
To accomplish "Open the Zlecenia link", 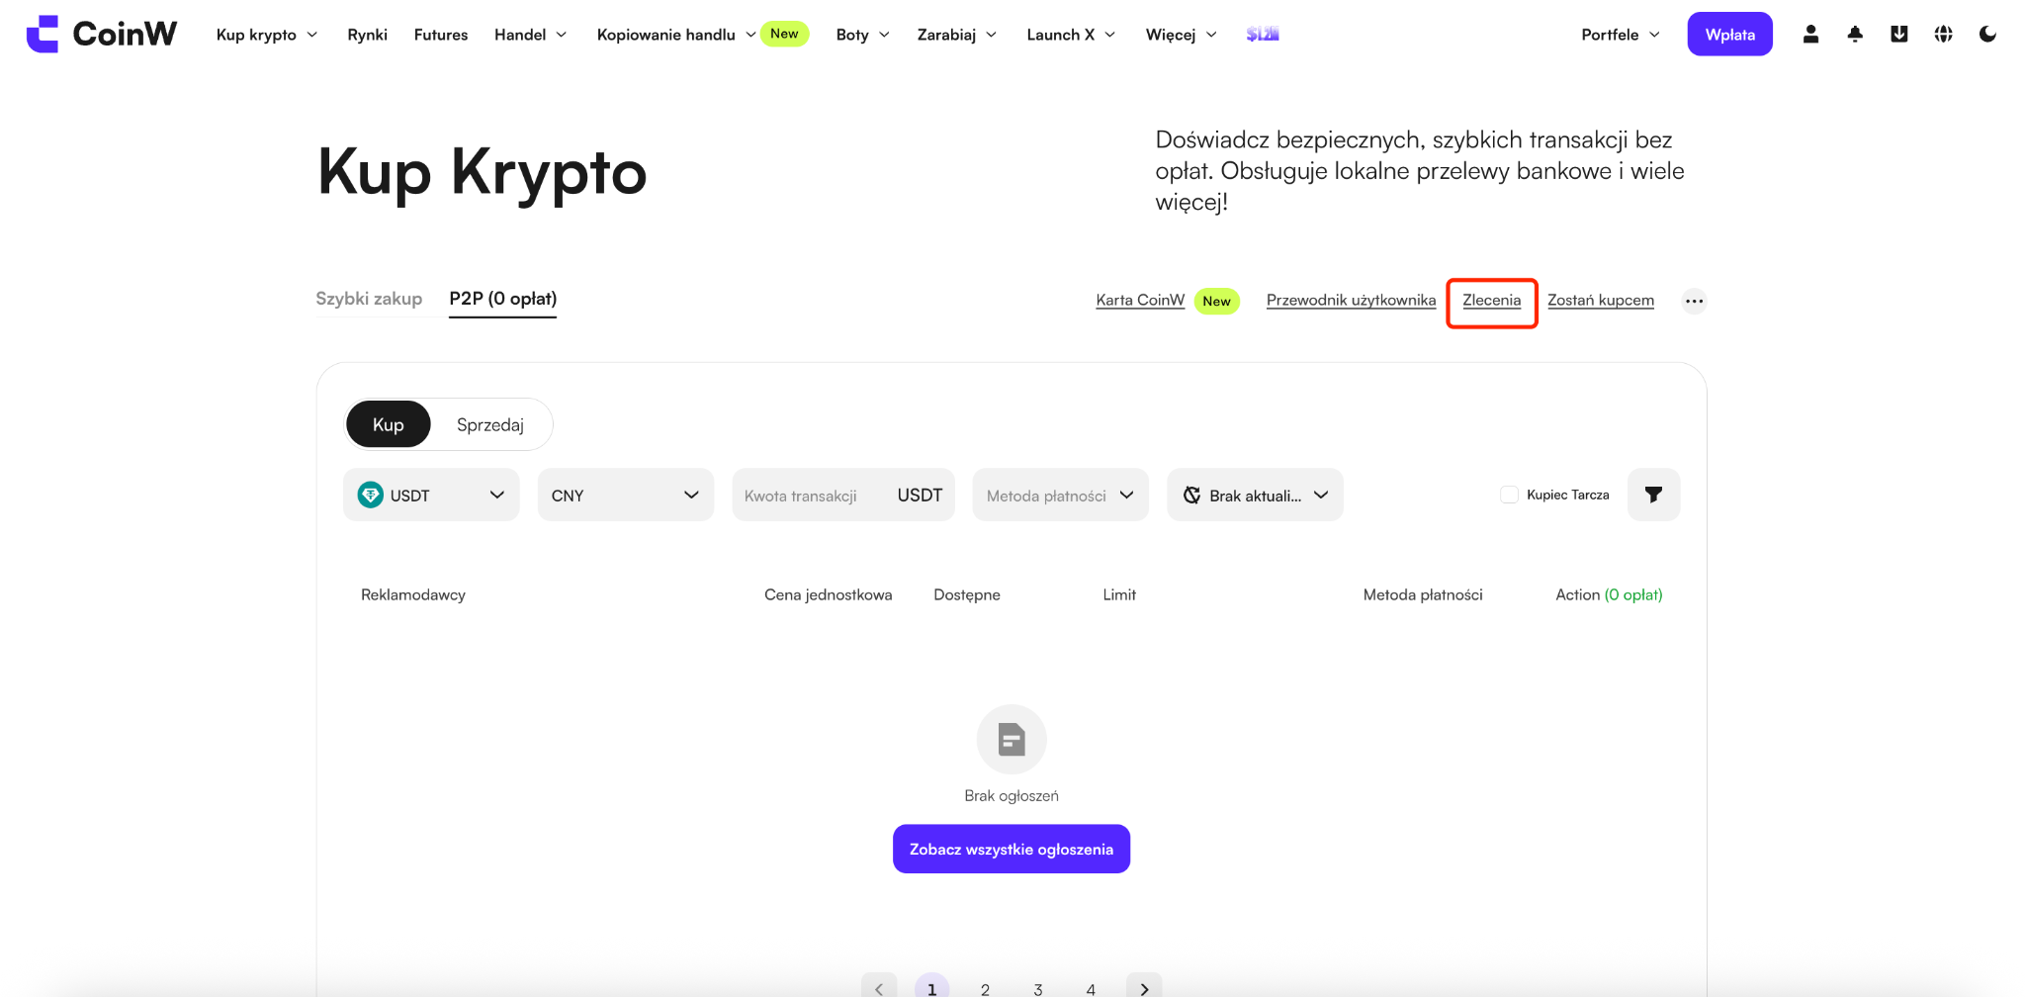I will [1492, 301].
